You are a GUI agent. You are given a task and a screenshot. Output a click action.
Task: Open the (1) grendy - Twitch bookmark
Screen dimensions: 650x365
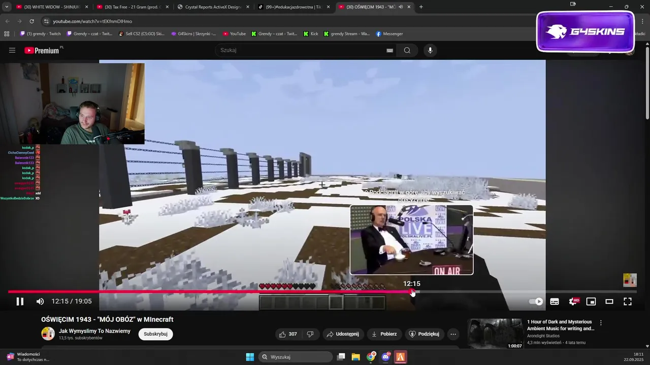click(x=40, y=34)
